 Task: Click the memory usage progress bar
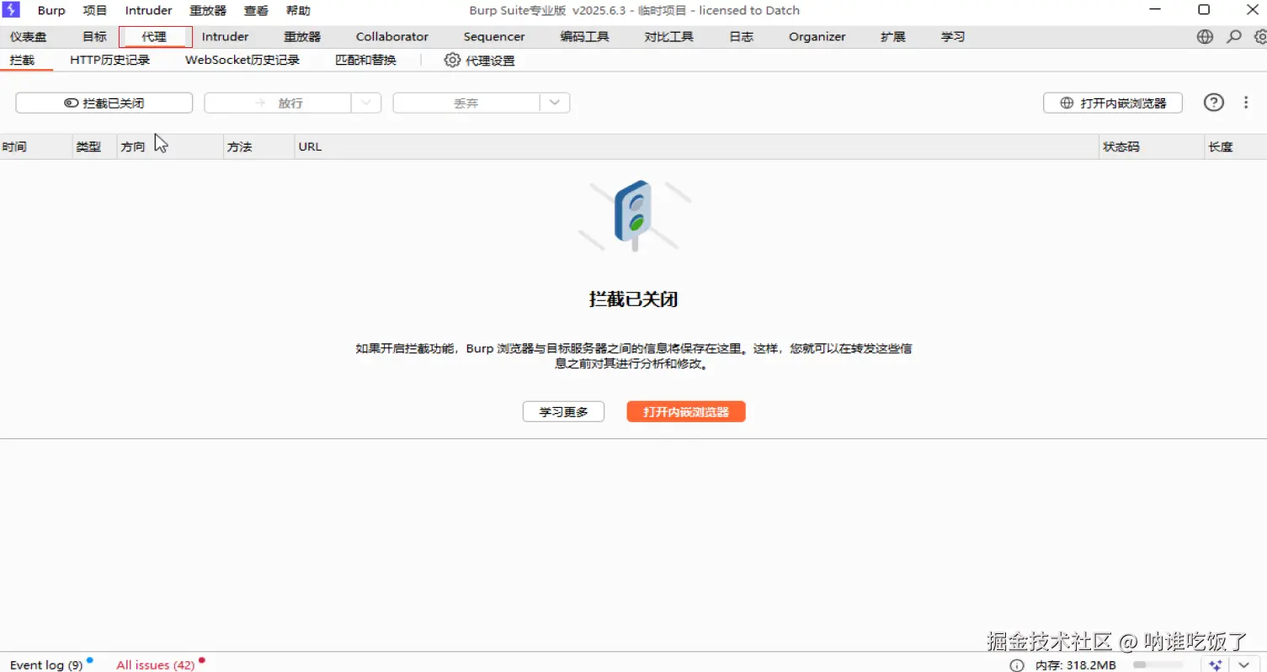click(x=1158, y=665)
